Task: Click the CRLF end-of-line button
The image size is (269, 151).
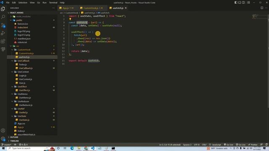Action: (x=204, y=145)
